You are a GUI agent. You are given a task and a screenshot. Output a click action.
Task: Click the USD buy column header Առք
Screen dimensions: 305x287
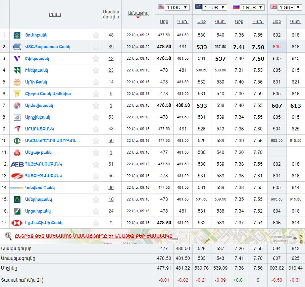[164, 21]
